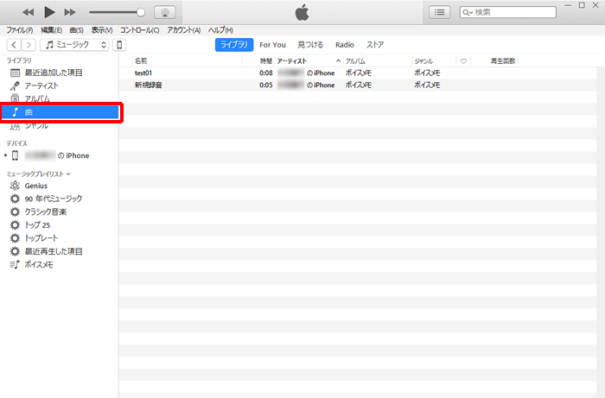Screen dimensions: 605x398
Task: Open the ヘルプ(H) menu
Action: (220, 30)
